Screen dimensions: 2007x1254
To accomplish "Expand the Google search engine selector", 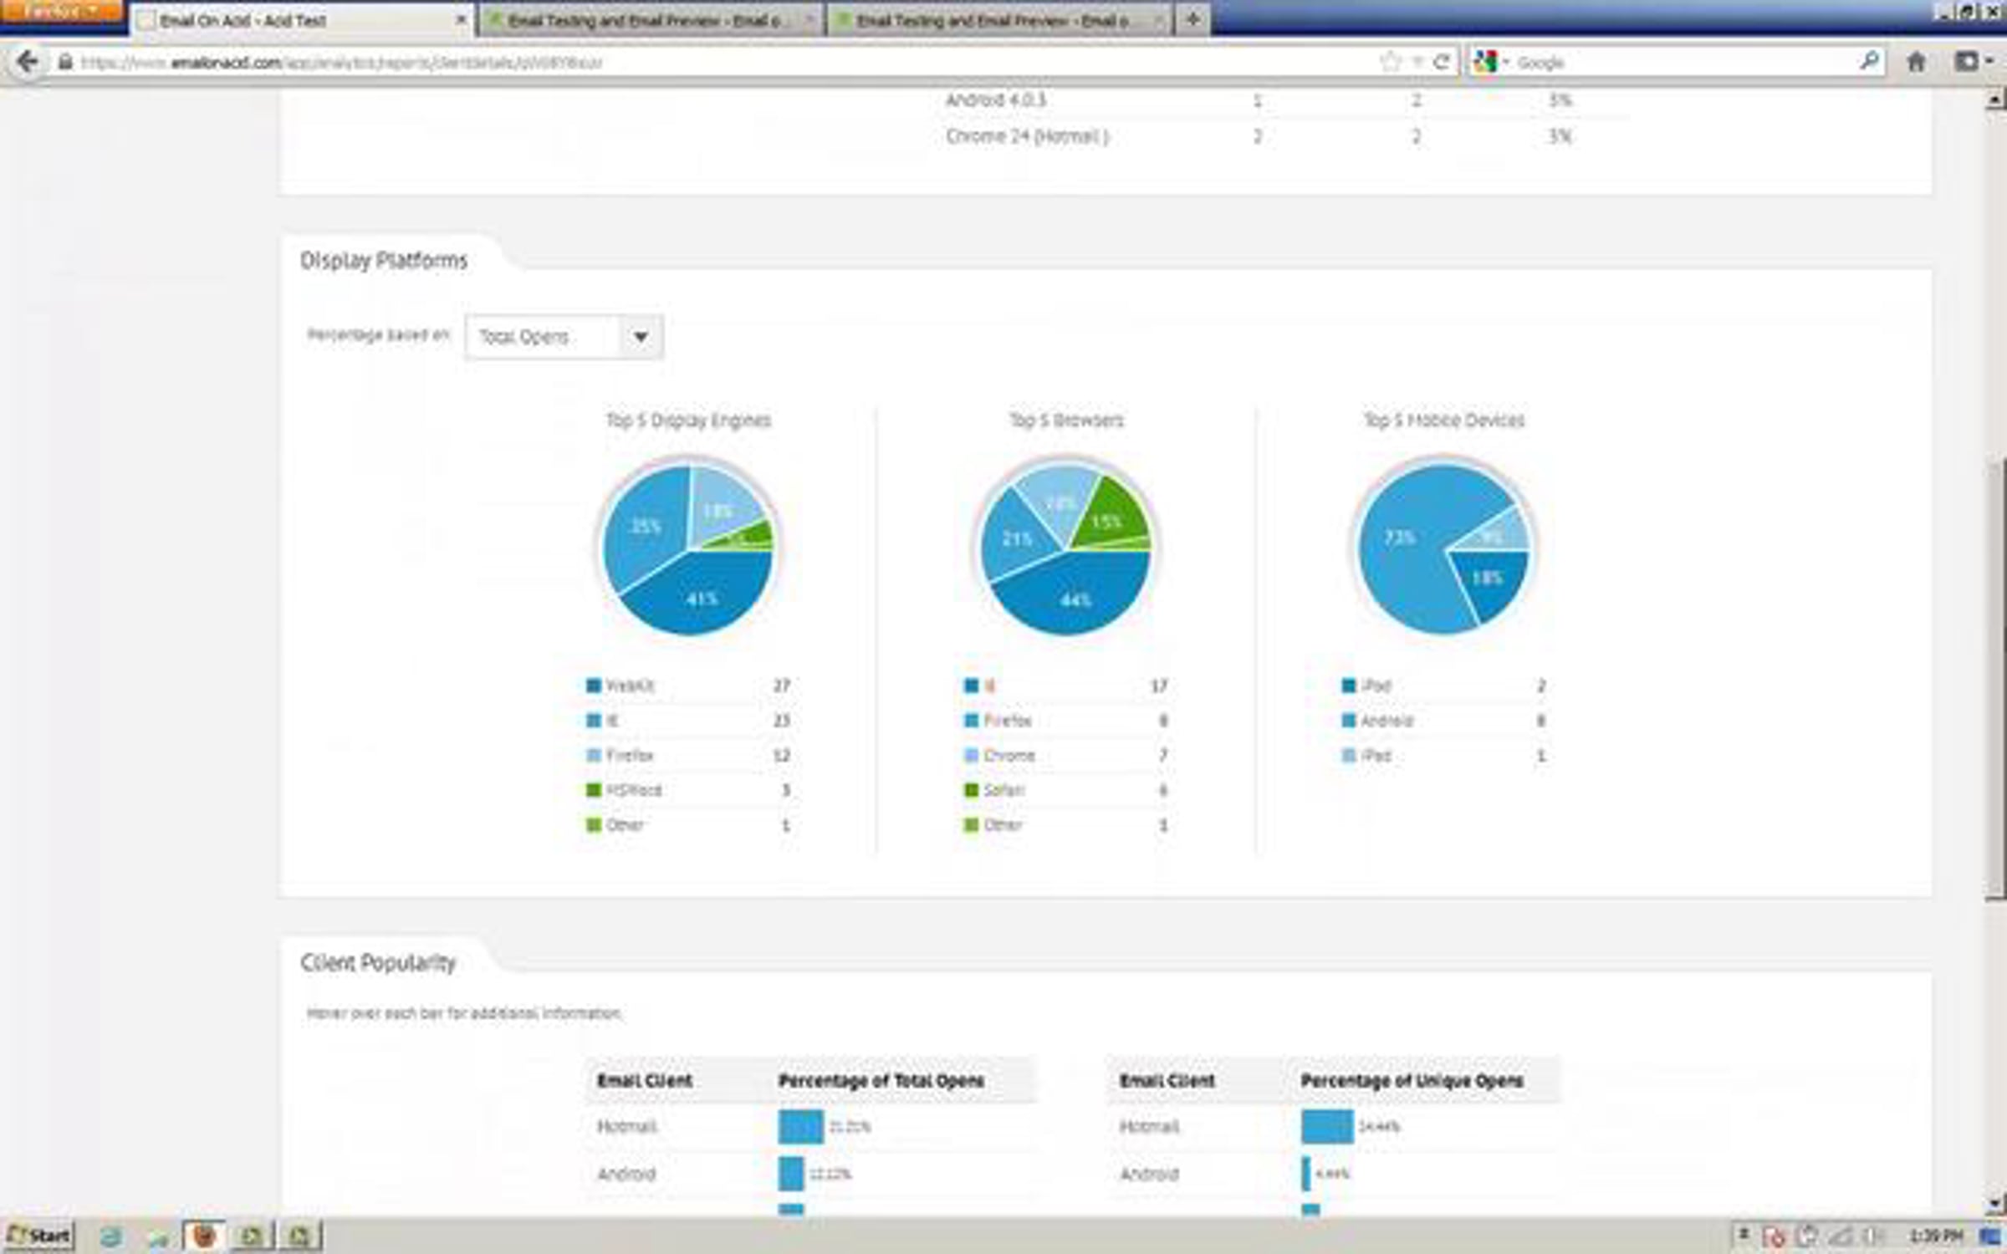I will click(1490, 62).
